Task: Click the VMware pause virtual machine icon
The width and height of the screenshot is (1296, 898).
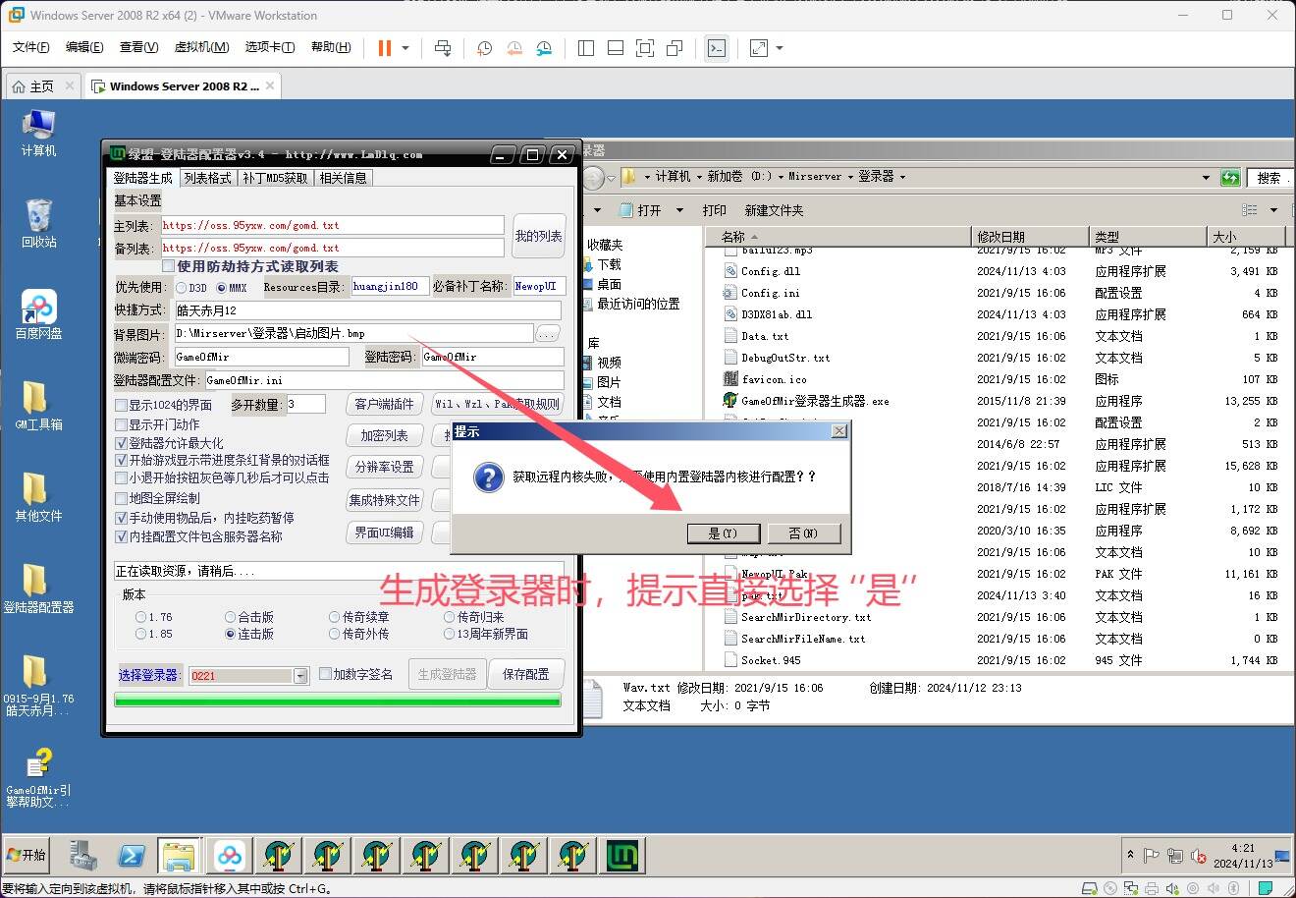Action: click(384, 48)
